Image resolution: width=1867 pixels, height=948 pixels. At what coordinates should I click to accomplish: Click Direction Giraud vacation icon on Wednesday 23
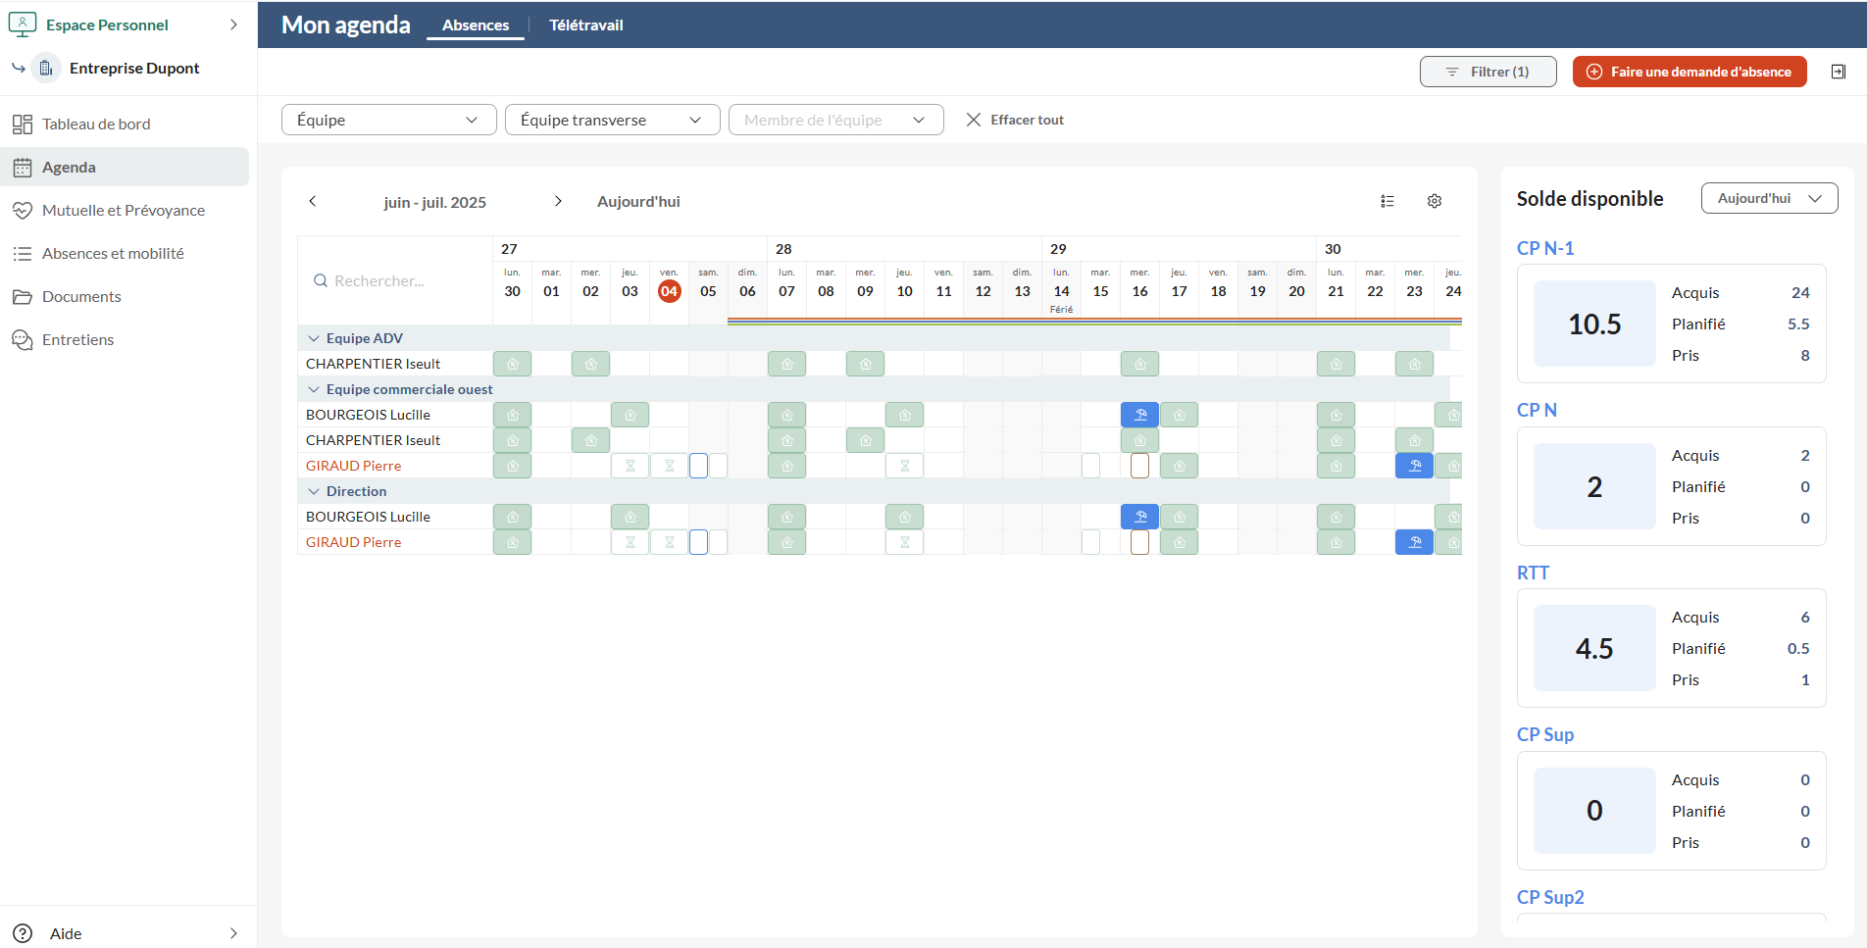(1415, 542)
